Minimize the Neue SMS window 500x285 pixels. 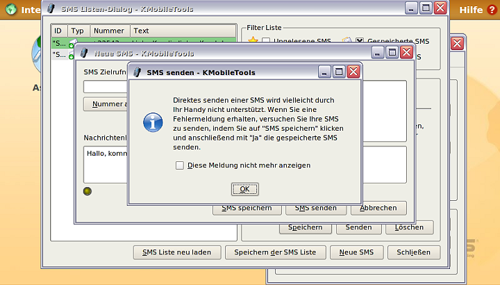tap(377, 52)
